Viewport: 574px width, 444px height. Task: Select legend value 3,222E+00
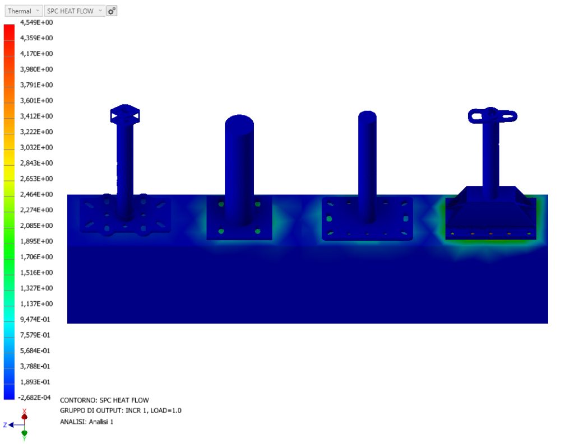pyautogui.click(x=36, y=132)
